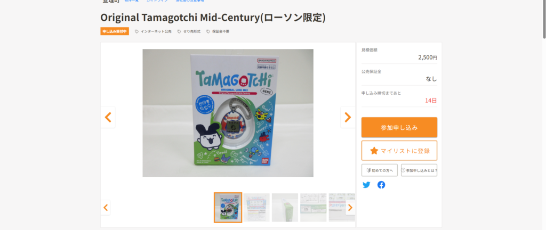Click the インターネット公売 tag

coord(153,31)
